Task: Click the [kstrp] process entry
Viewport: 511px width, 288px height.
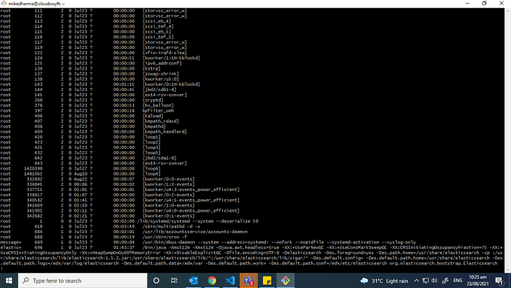Action: [152, 68]
